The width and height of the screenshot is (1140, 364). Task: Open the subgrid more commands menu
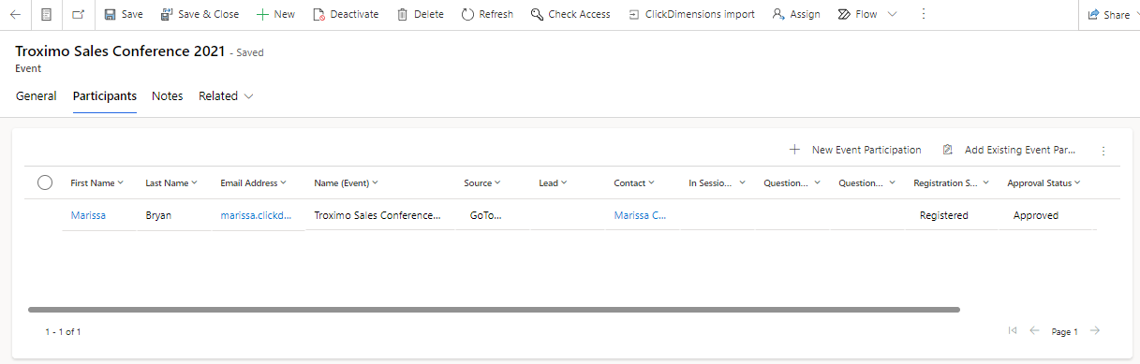coord(1103,150)
